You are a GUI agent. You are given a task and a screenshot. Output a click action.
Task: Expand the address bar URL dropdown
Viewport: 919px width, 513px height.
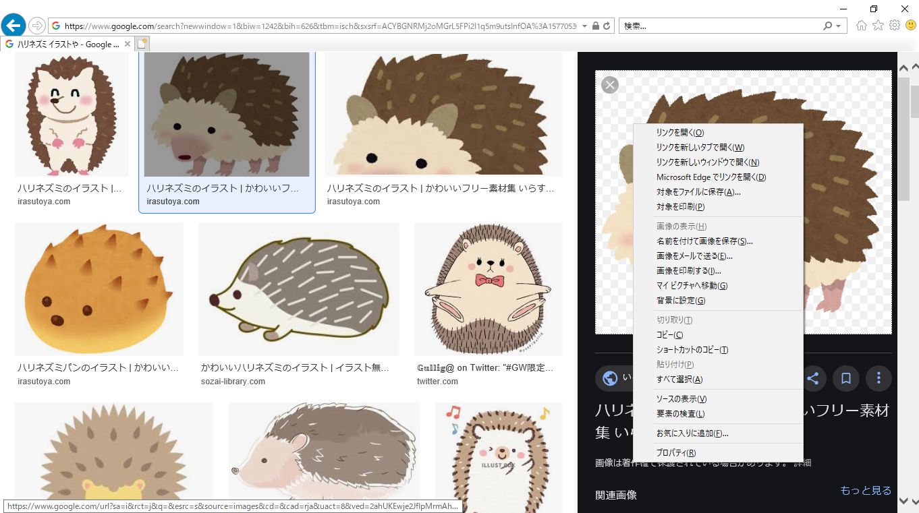click(584, 26)
